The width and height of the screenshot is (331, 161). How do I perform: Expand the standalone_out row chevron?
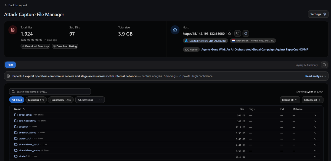click(315, 145)
